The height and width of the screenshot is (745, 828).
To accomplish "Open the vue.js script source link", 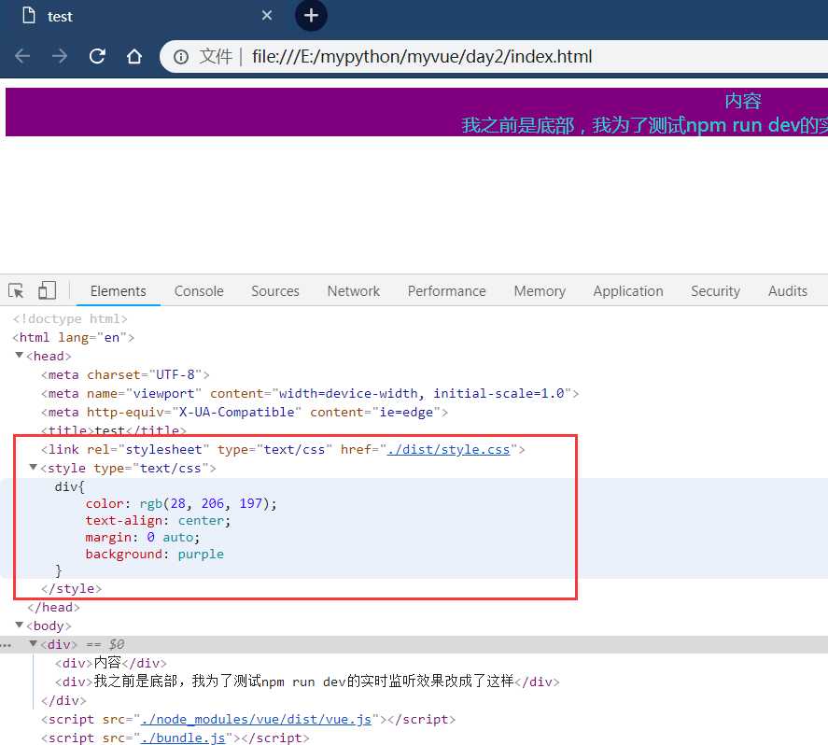I will pos(256,719).
